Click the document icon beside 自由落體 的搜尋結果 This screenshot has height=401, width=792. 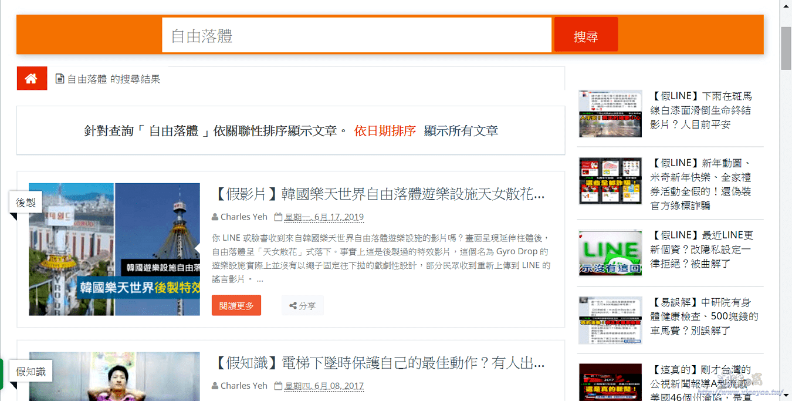tap(59, 79)
